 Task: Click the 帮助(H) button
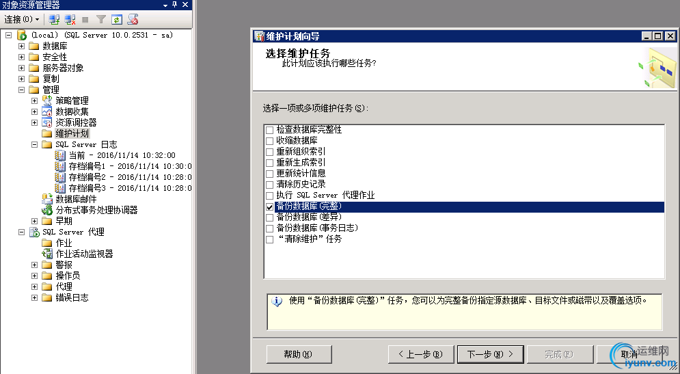299,354
